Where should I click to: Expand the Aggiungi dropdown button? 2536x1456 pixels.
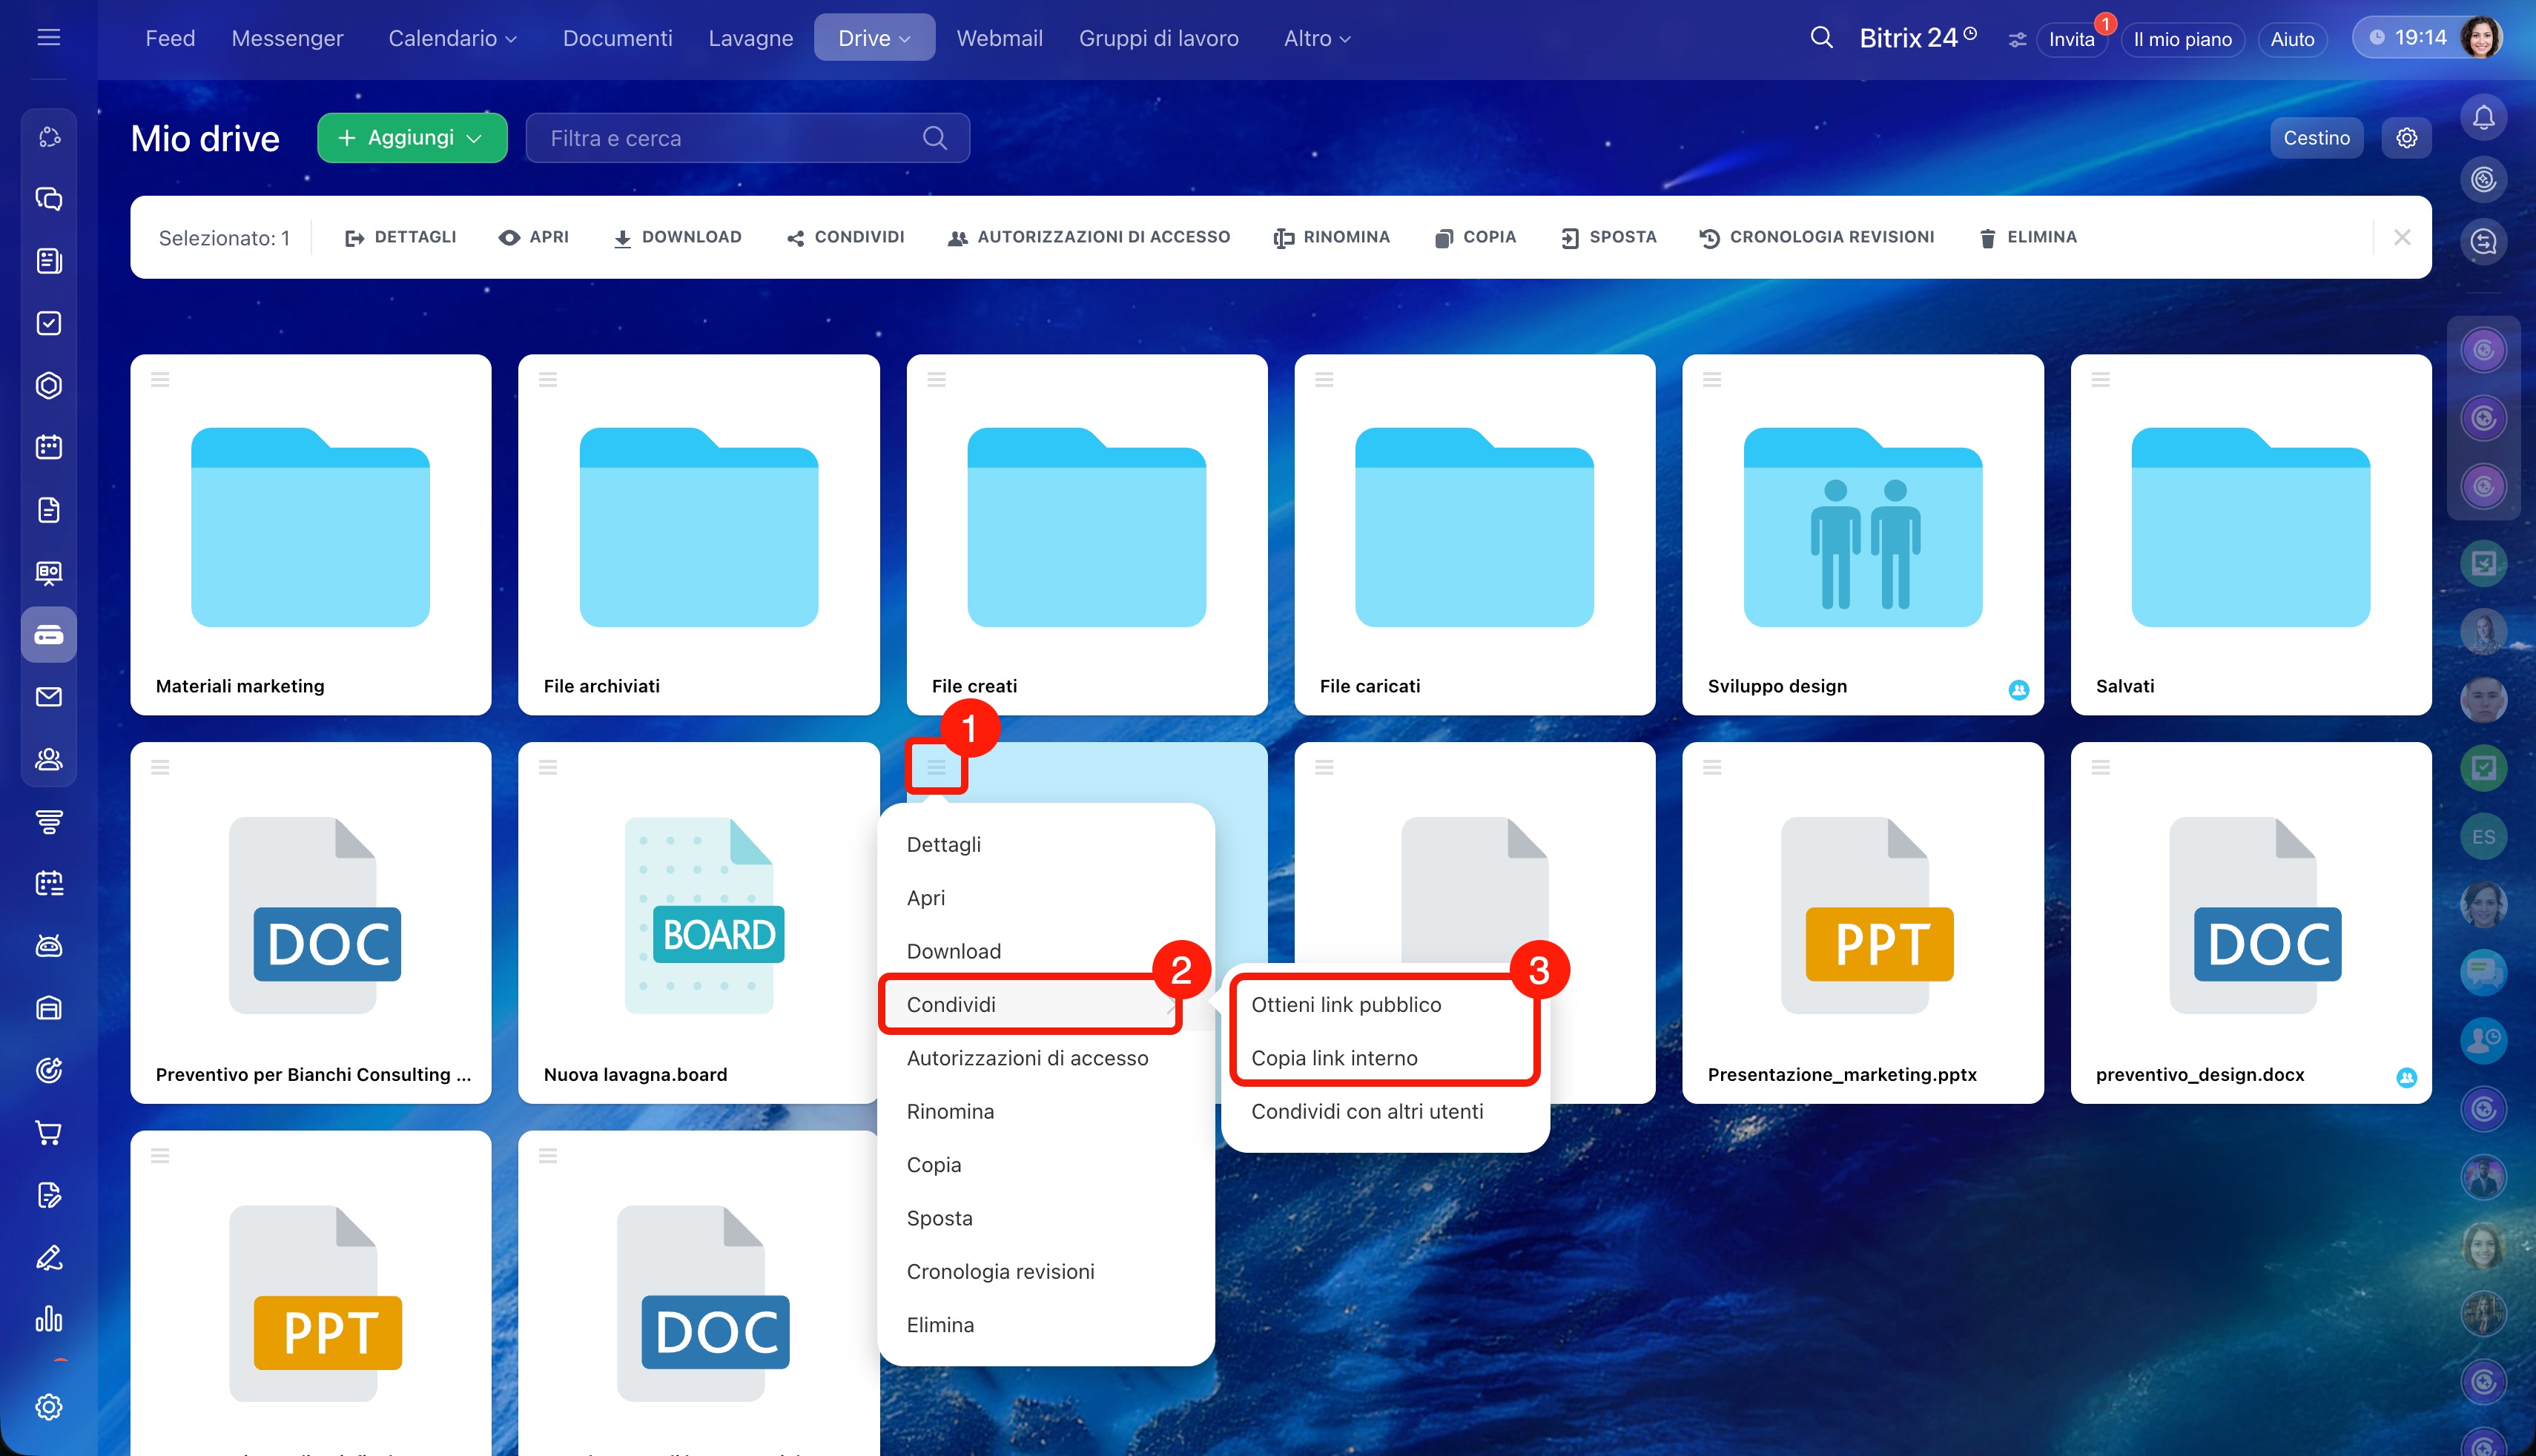tap(412, 138)
